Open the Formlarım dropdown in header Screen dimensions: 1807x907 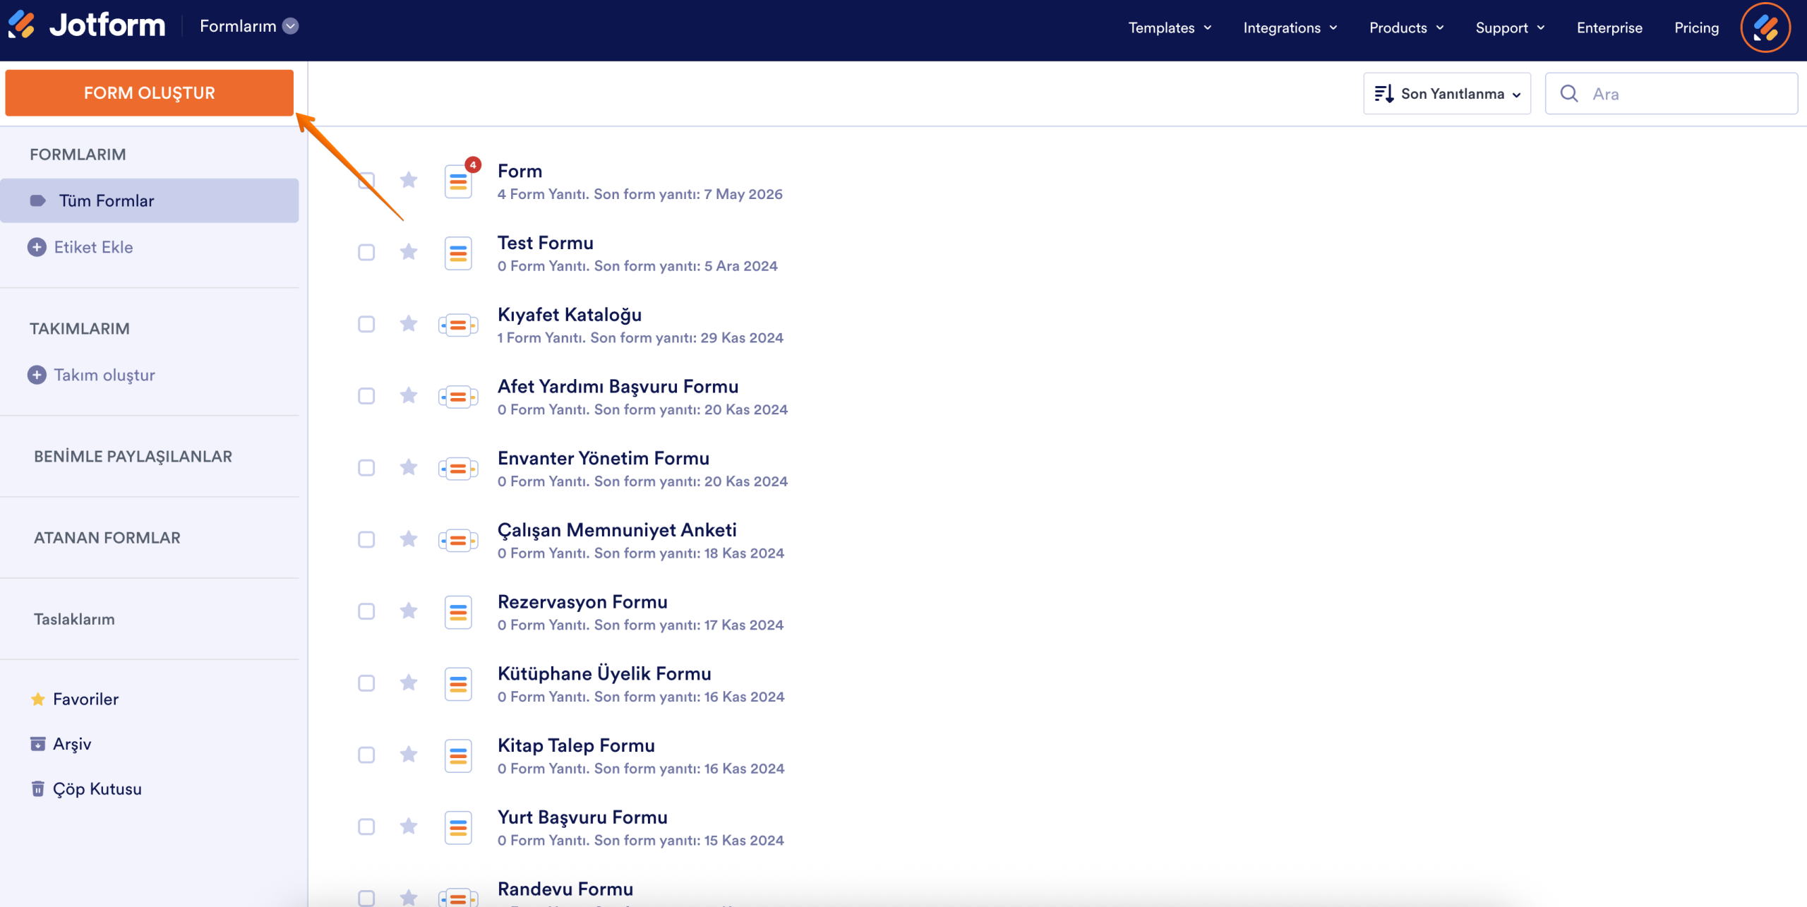click(x=249, y=26)
